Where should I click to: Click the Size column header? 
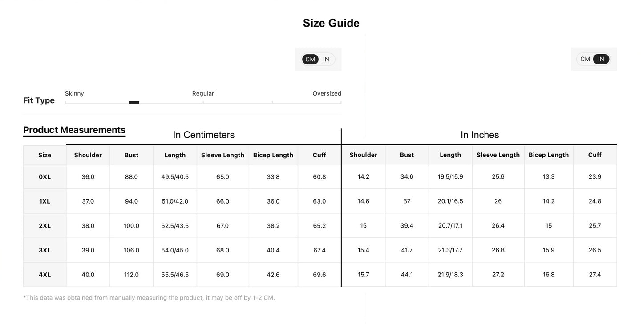pyautogui.click(x=45, y=155)
